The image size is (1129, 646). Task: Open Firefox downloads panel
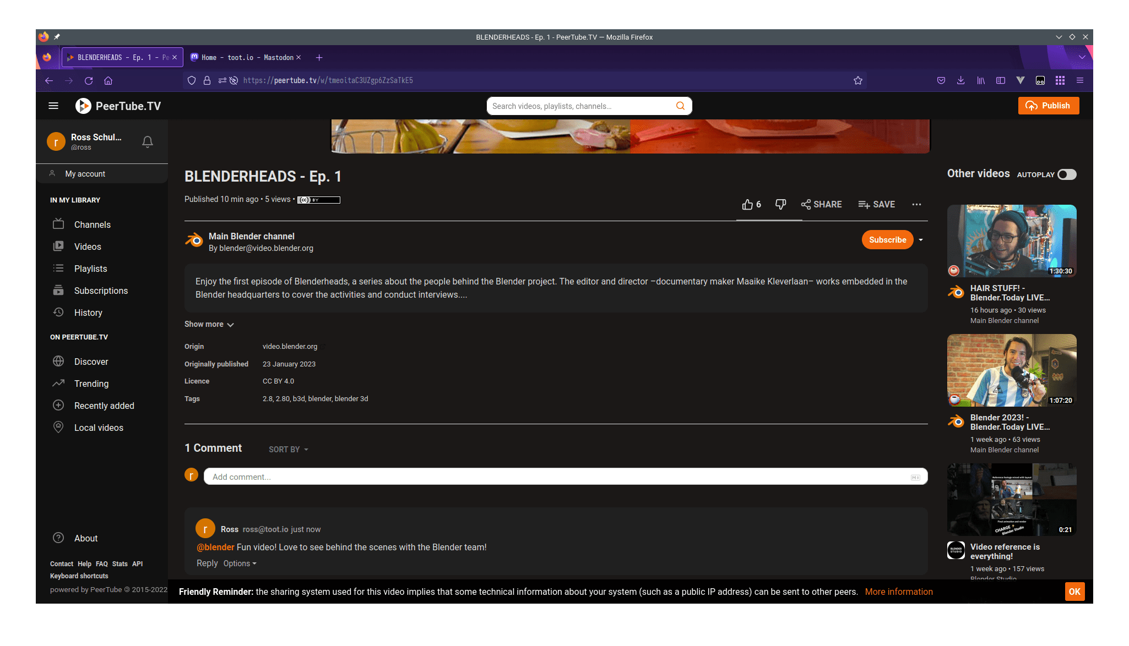(960, 80)
